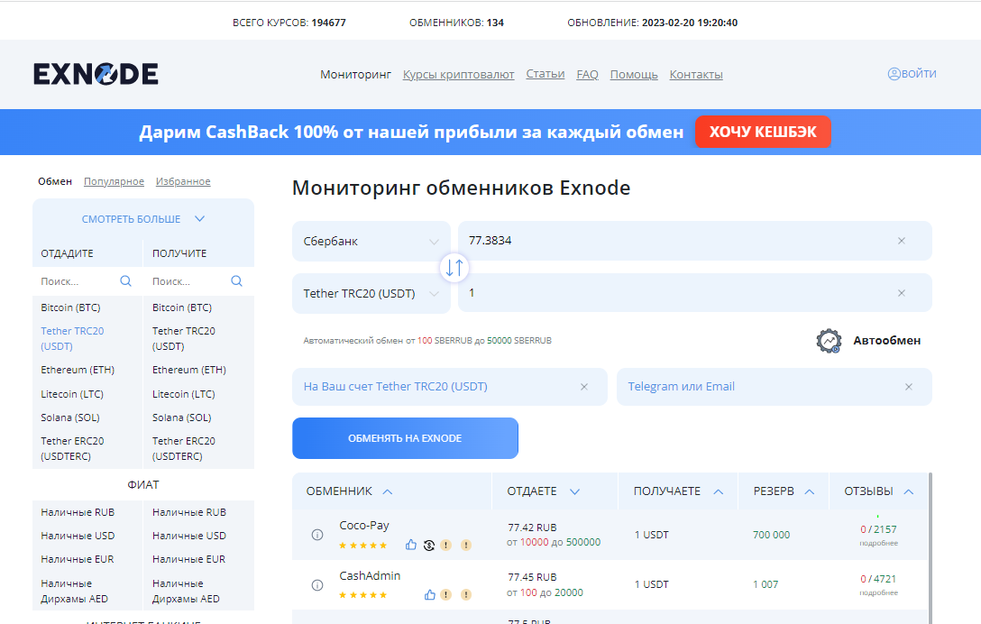The width and height of the screenshot is (981, 624).
Task: Click the ОБМЕНЯТЬ НА EXNODE button
Action: [x=406, y=438]
